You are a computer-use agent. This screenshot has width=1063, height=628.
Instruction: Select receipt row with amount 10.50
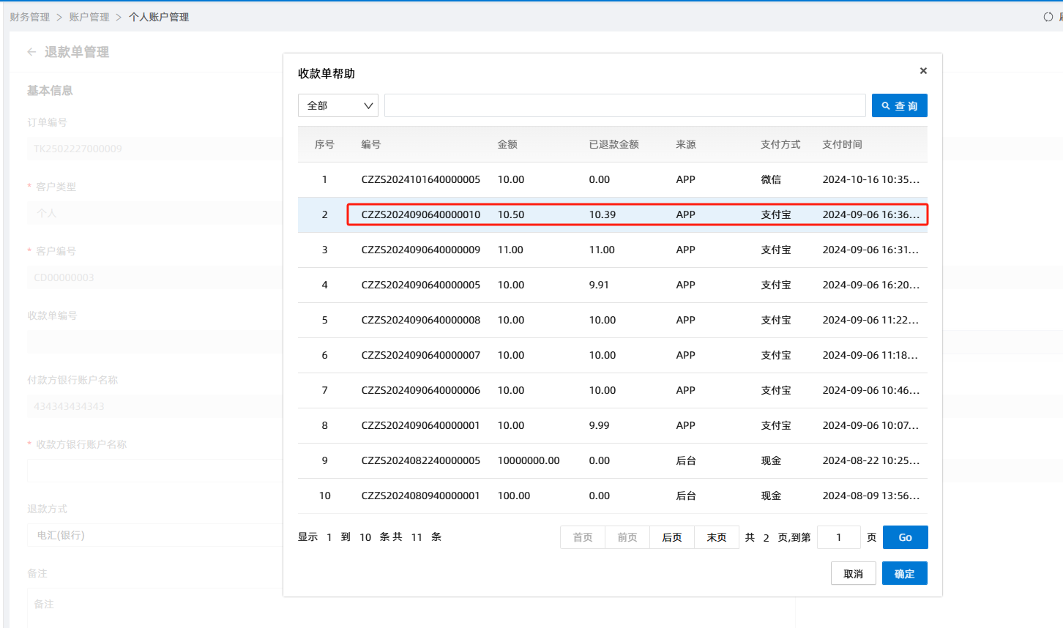click(x=510, y=214)
